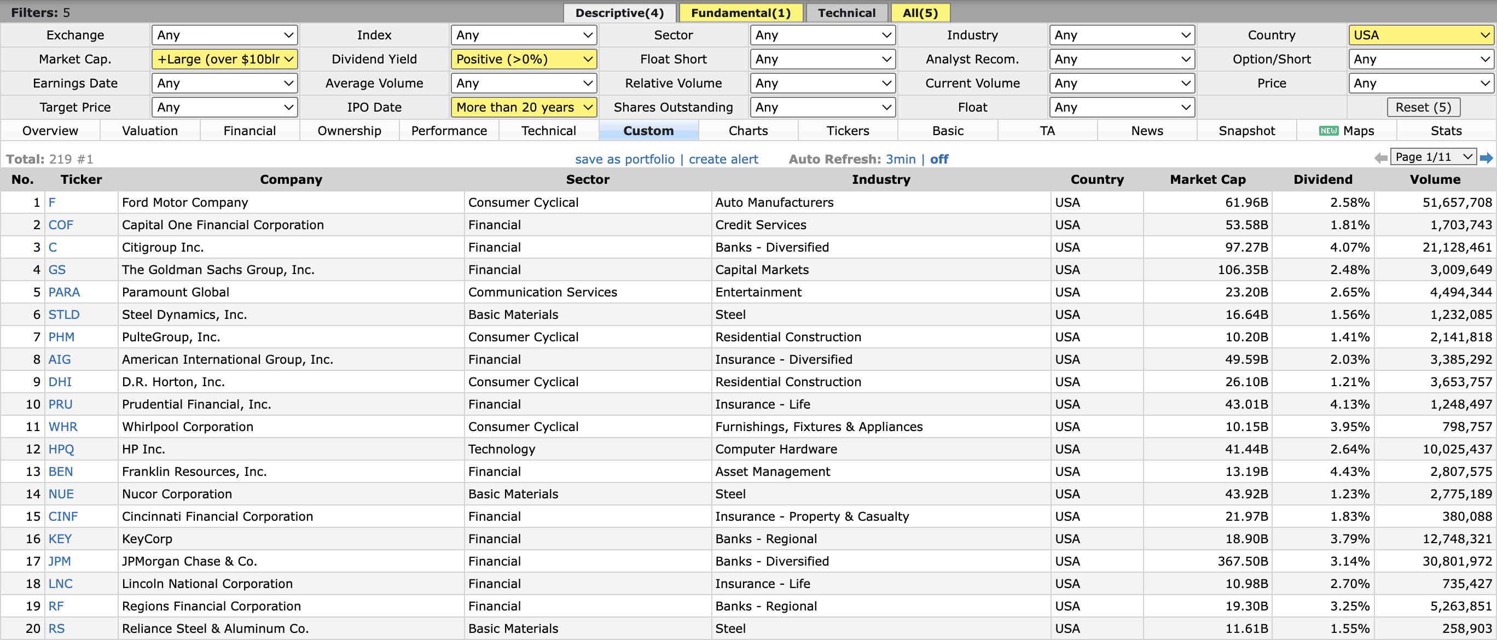1497x640 pixels.
Task: Go to next page with right arrow
Action: (1486, 158)
